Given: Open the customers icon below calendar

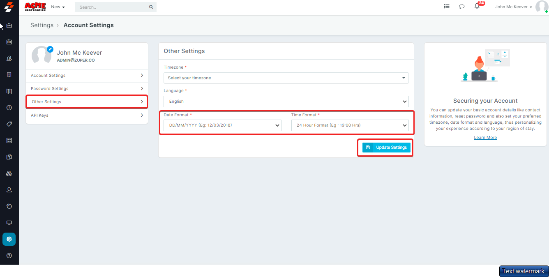Looking at the screenshot, I should tap(9, 58).
